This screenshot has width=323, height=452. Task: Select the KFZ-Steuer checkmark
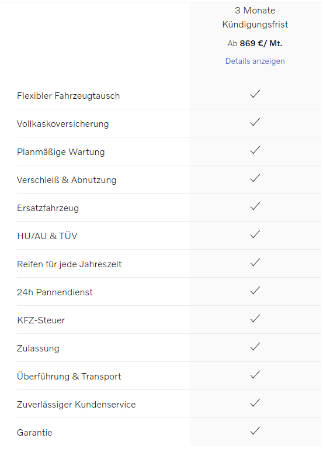click(255, 318)
